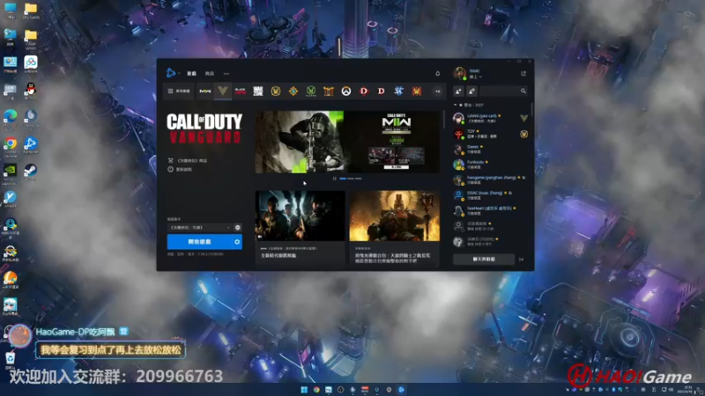The image size is (705, 396).
Task: Pop out the social panel window
Action: tap(523, 74)
